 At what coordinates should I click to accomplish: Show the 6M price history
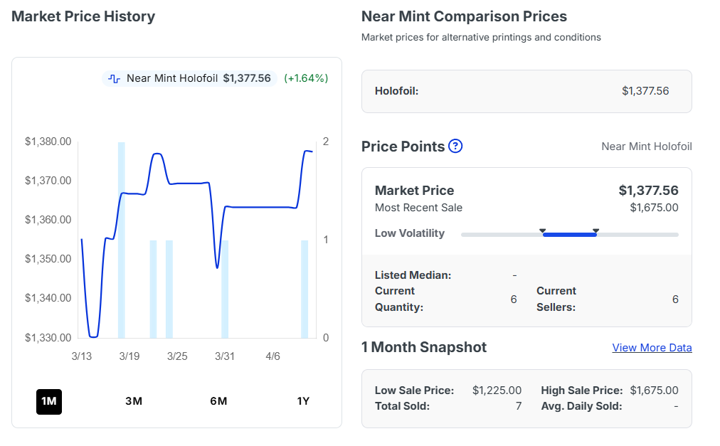218,401
